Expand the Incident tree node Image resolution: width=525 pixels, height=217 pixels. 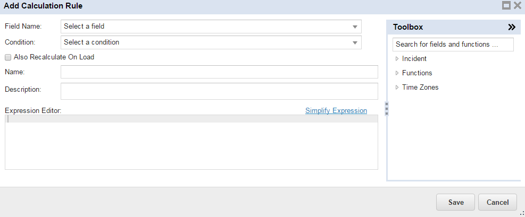pos(397,59)
